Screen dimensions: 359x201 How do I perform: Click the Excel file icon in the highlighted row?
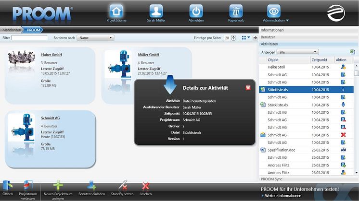point(263,90)
